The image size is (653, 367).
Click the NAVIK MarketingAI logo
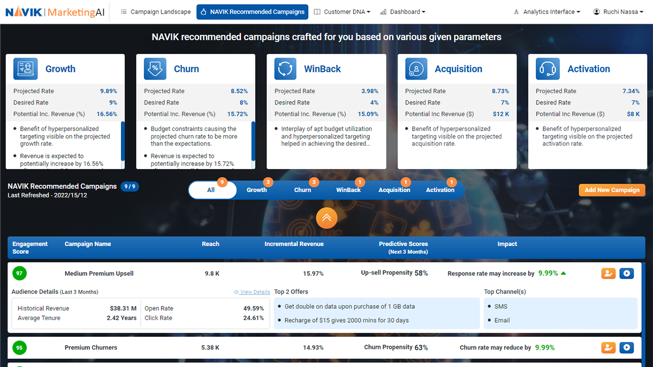point(55,12)
